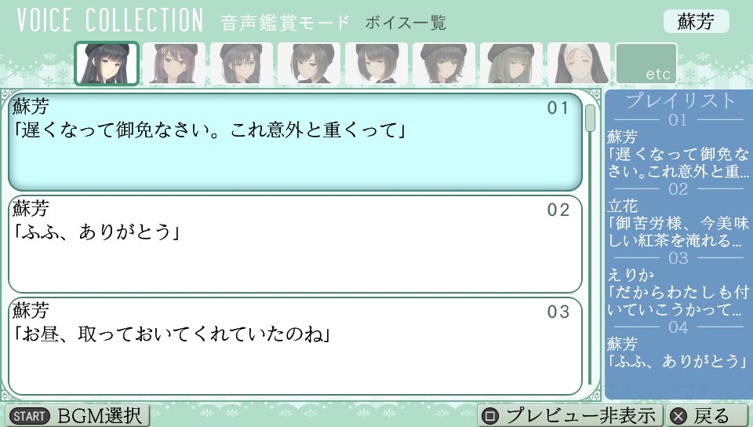Open BGM選択 with the START button
The width and height of the screenshot is (753, 427).
click(x=77, y=415)
